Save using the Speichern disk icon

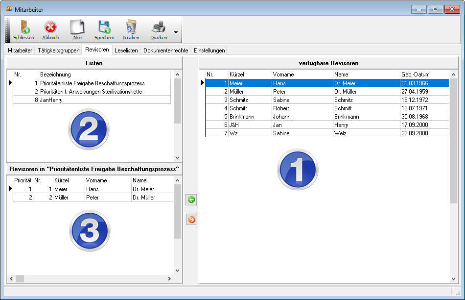(x=104, y=27)
